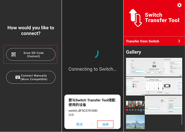Viewport: 185px width, 132px height.
Task: Select the switch_BF5C370100D device name
Action: tap(83, 111)
